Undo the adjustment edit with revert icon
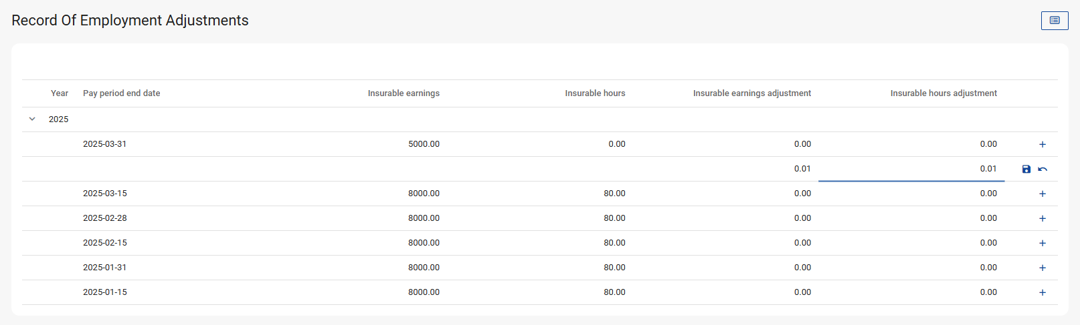 point(1043,170)
